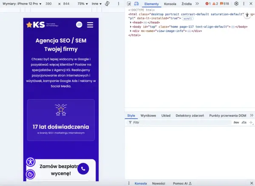255x186 pixels.
Task: Click the warnings count triangle badge
Action: coord(215,3)
